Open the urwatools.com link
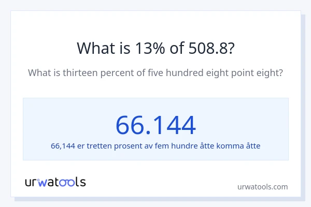 (262, 187)
